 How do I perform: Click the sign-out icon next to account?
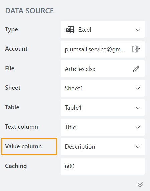(x=136, y=49)
